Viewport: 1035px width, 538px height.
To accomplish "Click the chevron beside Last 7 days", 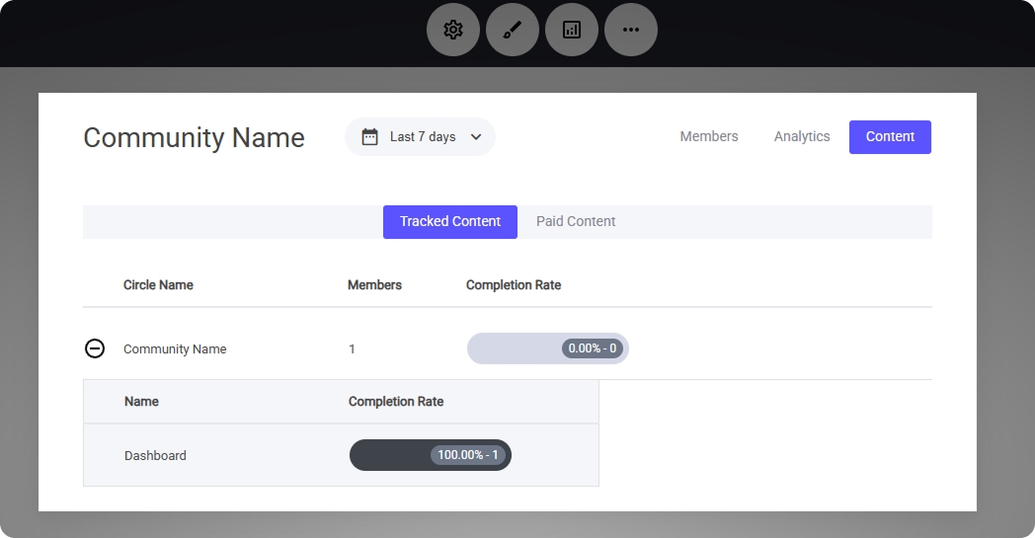I will [x=476, y=137].
